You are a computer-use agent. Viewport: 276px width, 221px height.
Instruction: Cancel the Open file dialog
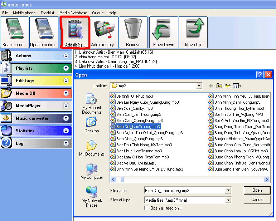click(x=257, y=200)
